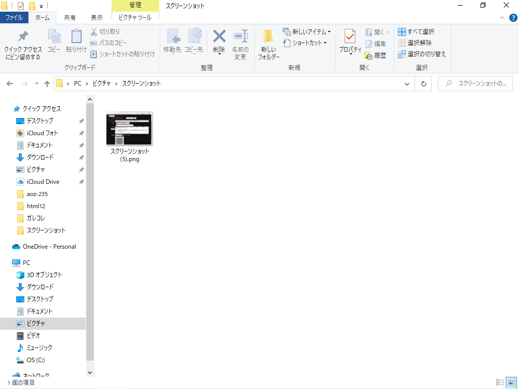This screenshot has width=519, height=389.
Task: Go up one folder level arrow
Action: coord(47,84)
